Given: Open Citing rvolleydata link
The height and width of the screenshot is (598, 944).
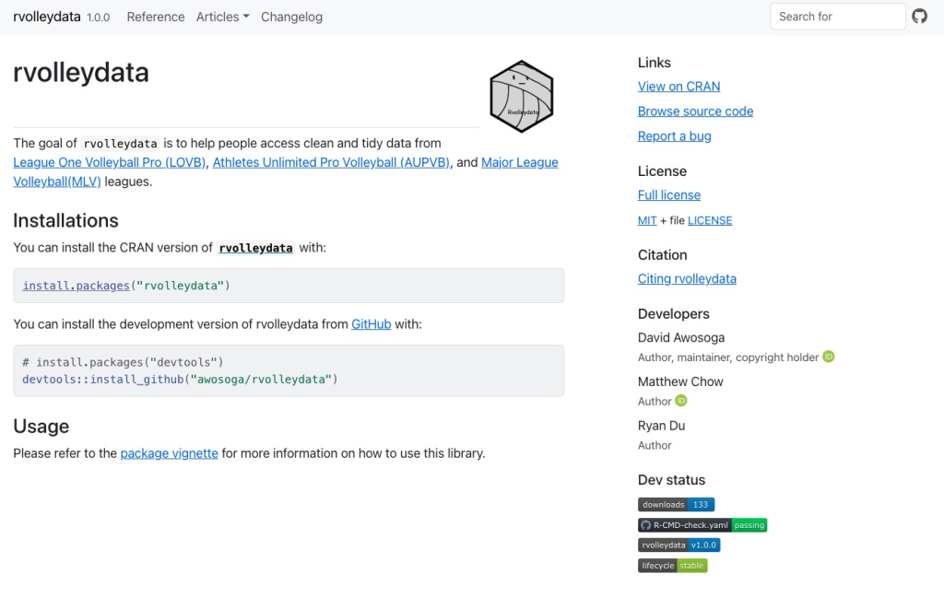Looking at the screenshot, I should [687, 278].
